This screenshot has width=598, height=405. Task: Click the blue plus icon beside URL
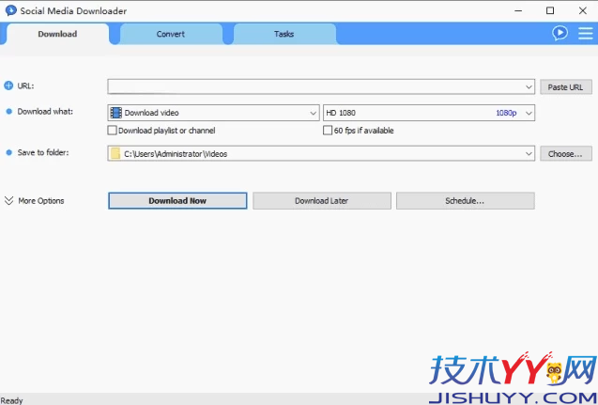8,86
